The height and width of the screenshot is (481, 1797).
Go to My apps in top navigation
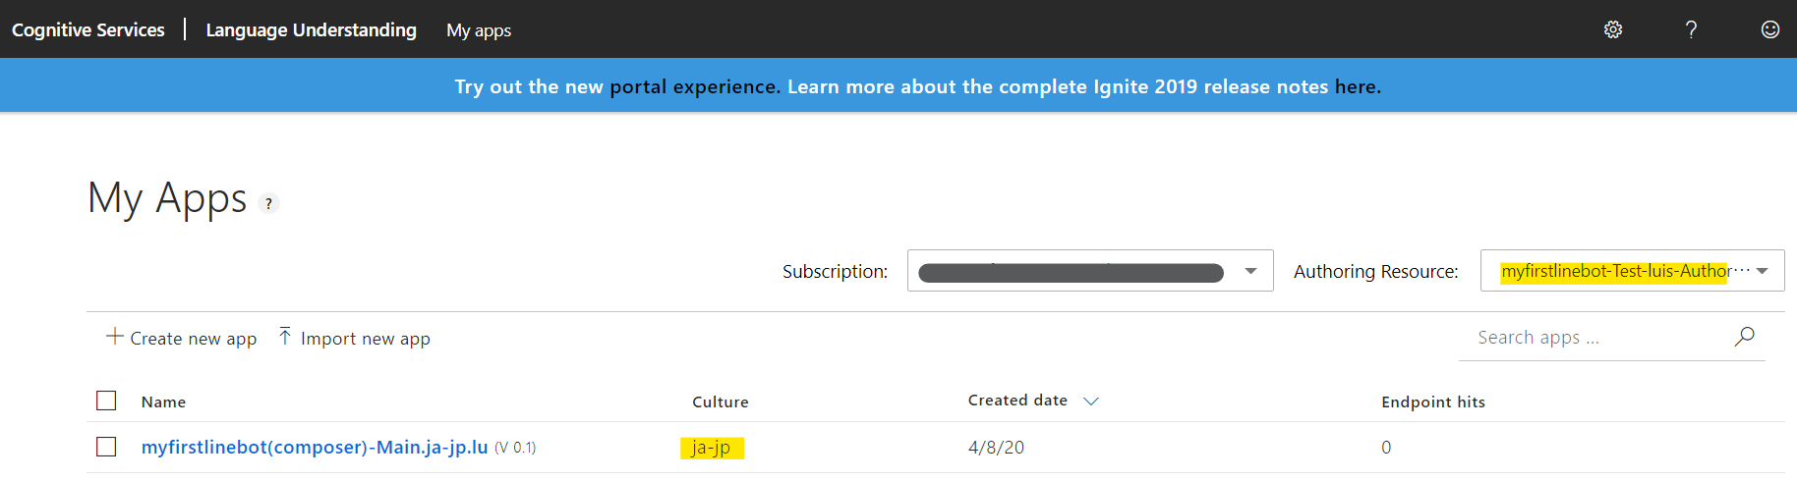click(x=479, y=30)
